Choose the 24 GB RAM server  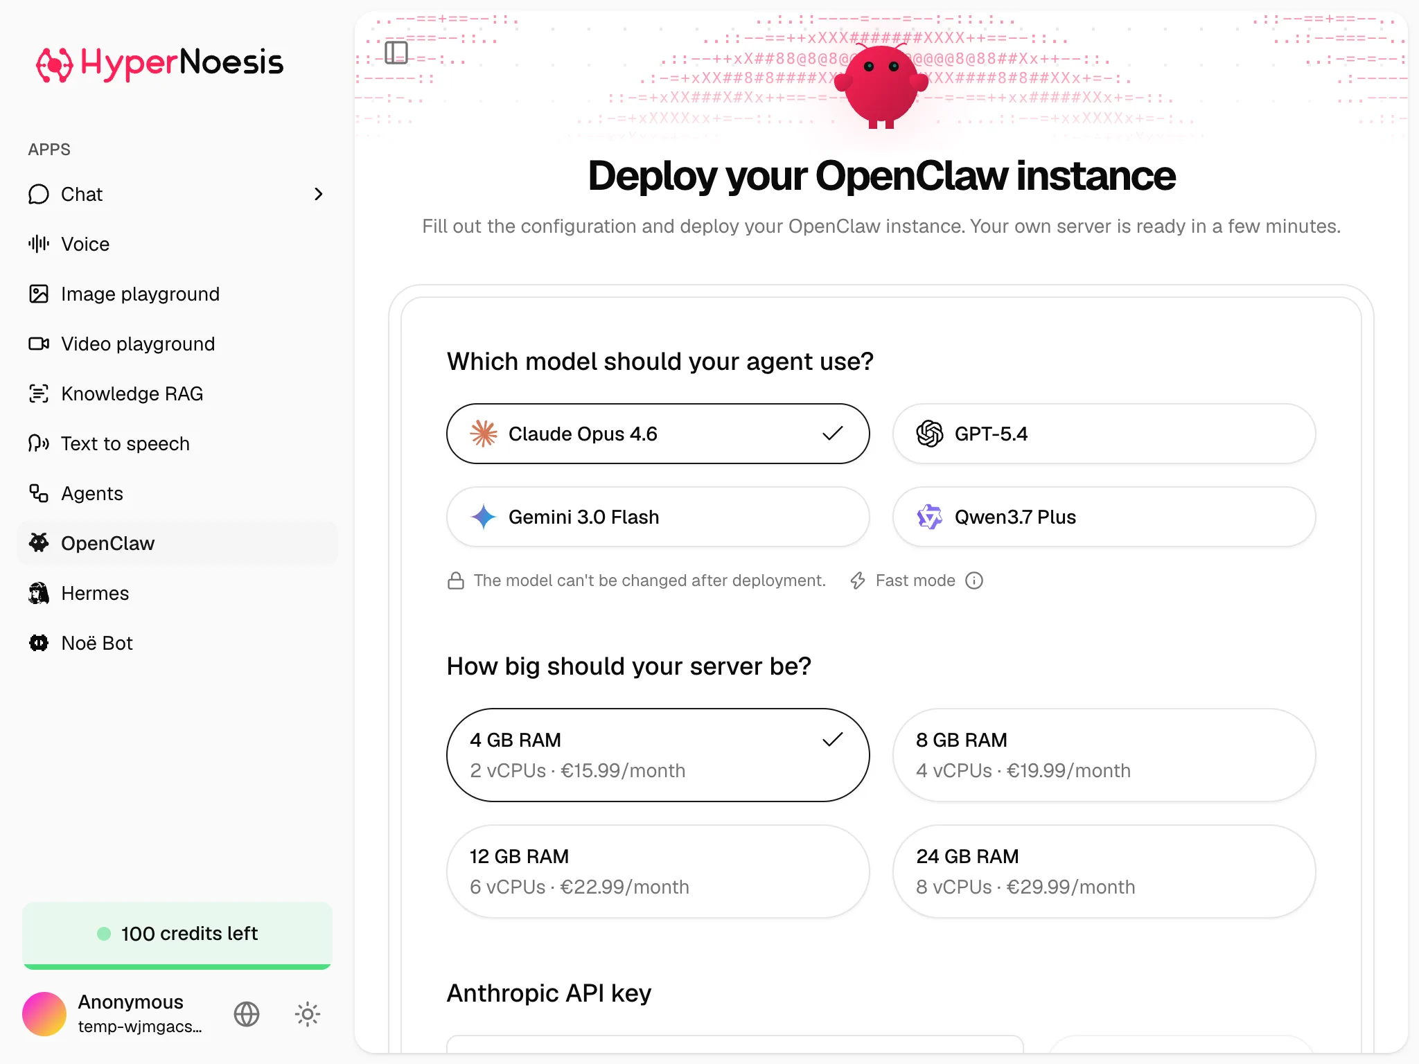[1104, 871]
